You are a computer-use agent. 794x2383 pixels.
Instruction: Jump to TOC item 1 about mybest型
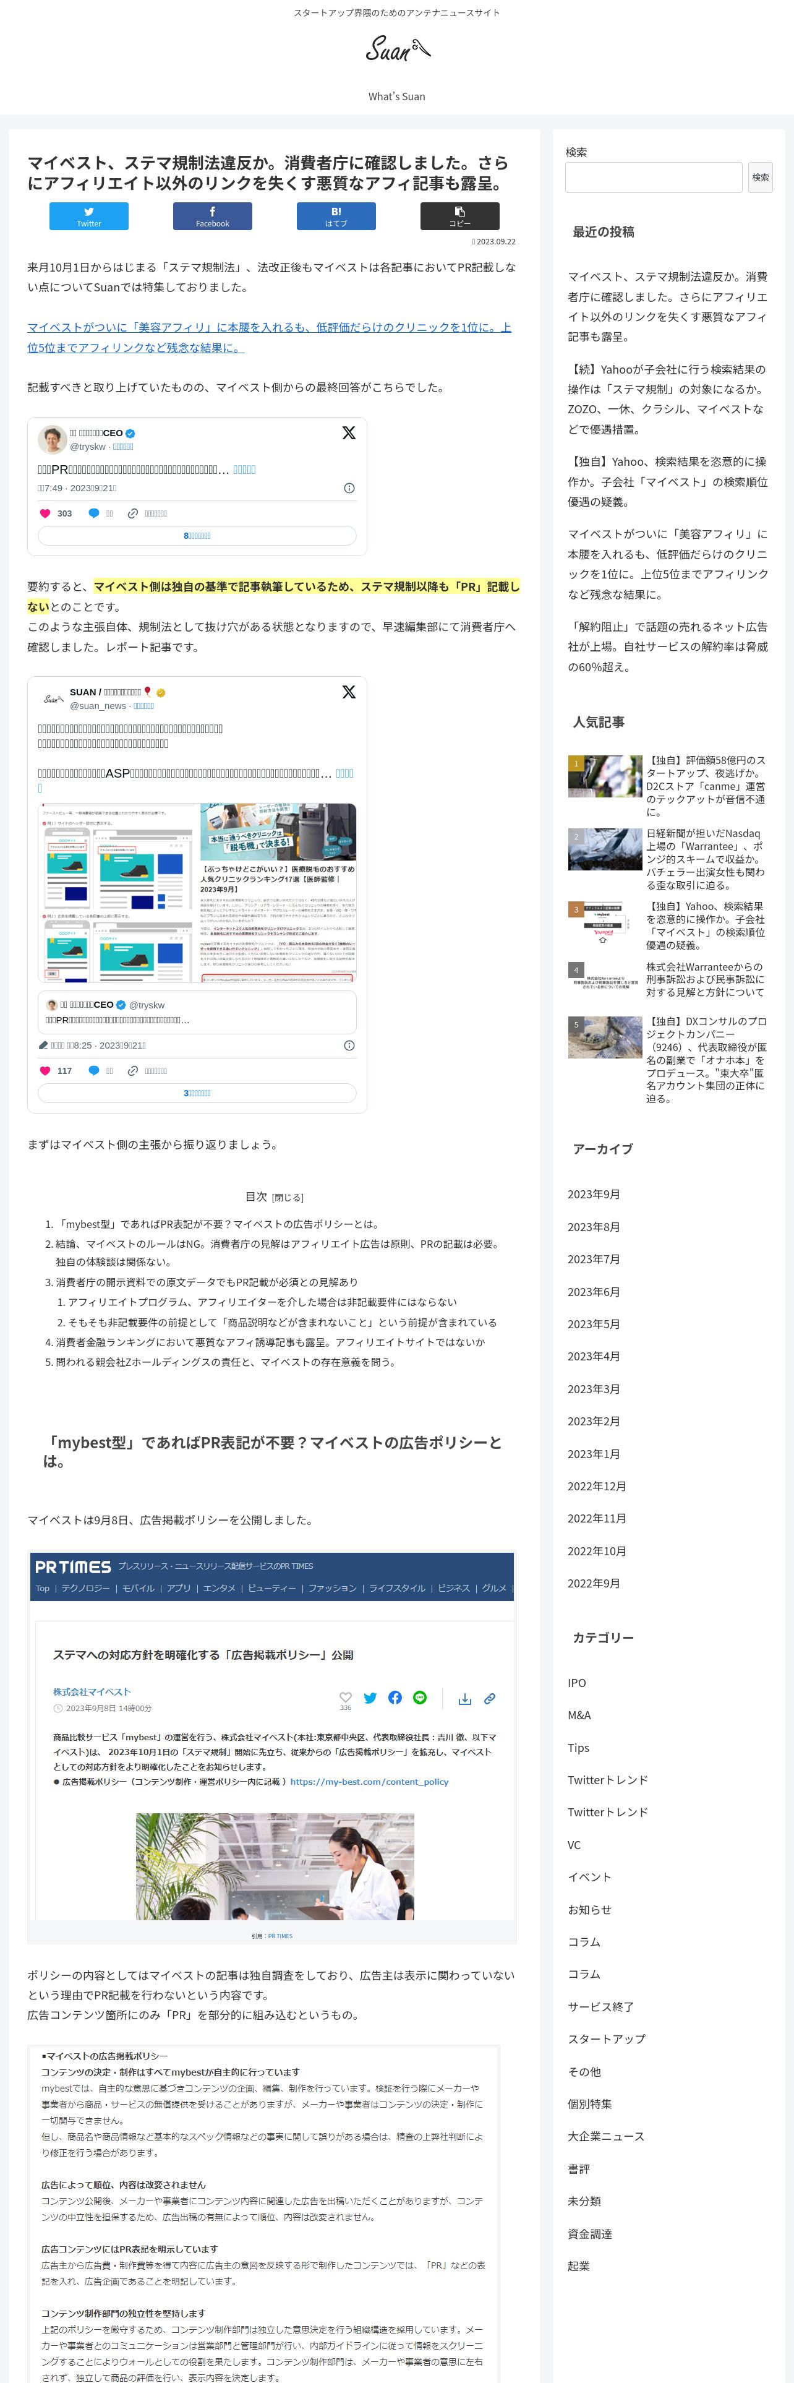pyautogui.click(x=218, y=1224)
